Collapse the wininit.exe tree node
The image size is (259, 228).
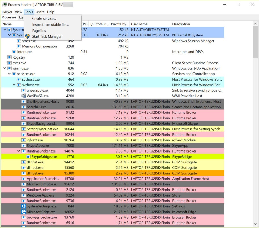point(5,68)
